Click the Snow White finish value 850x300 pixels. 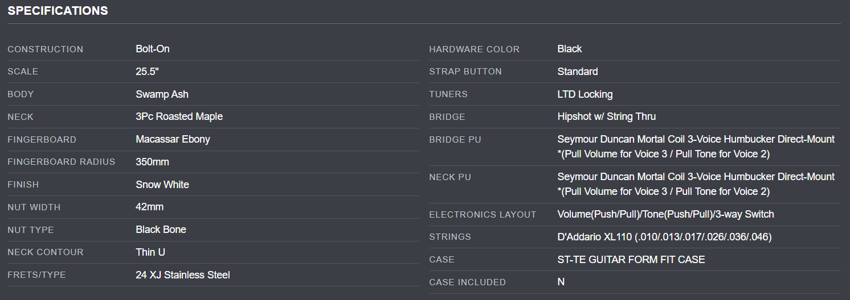pyautogui.click(x=162, y=185)
